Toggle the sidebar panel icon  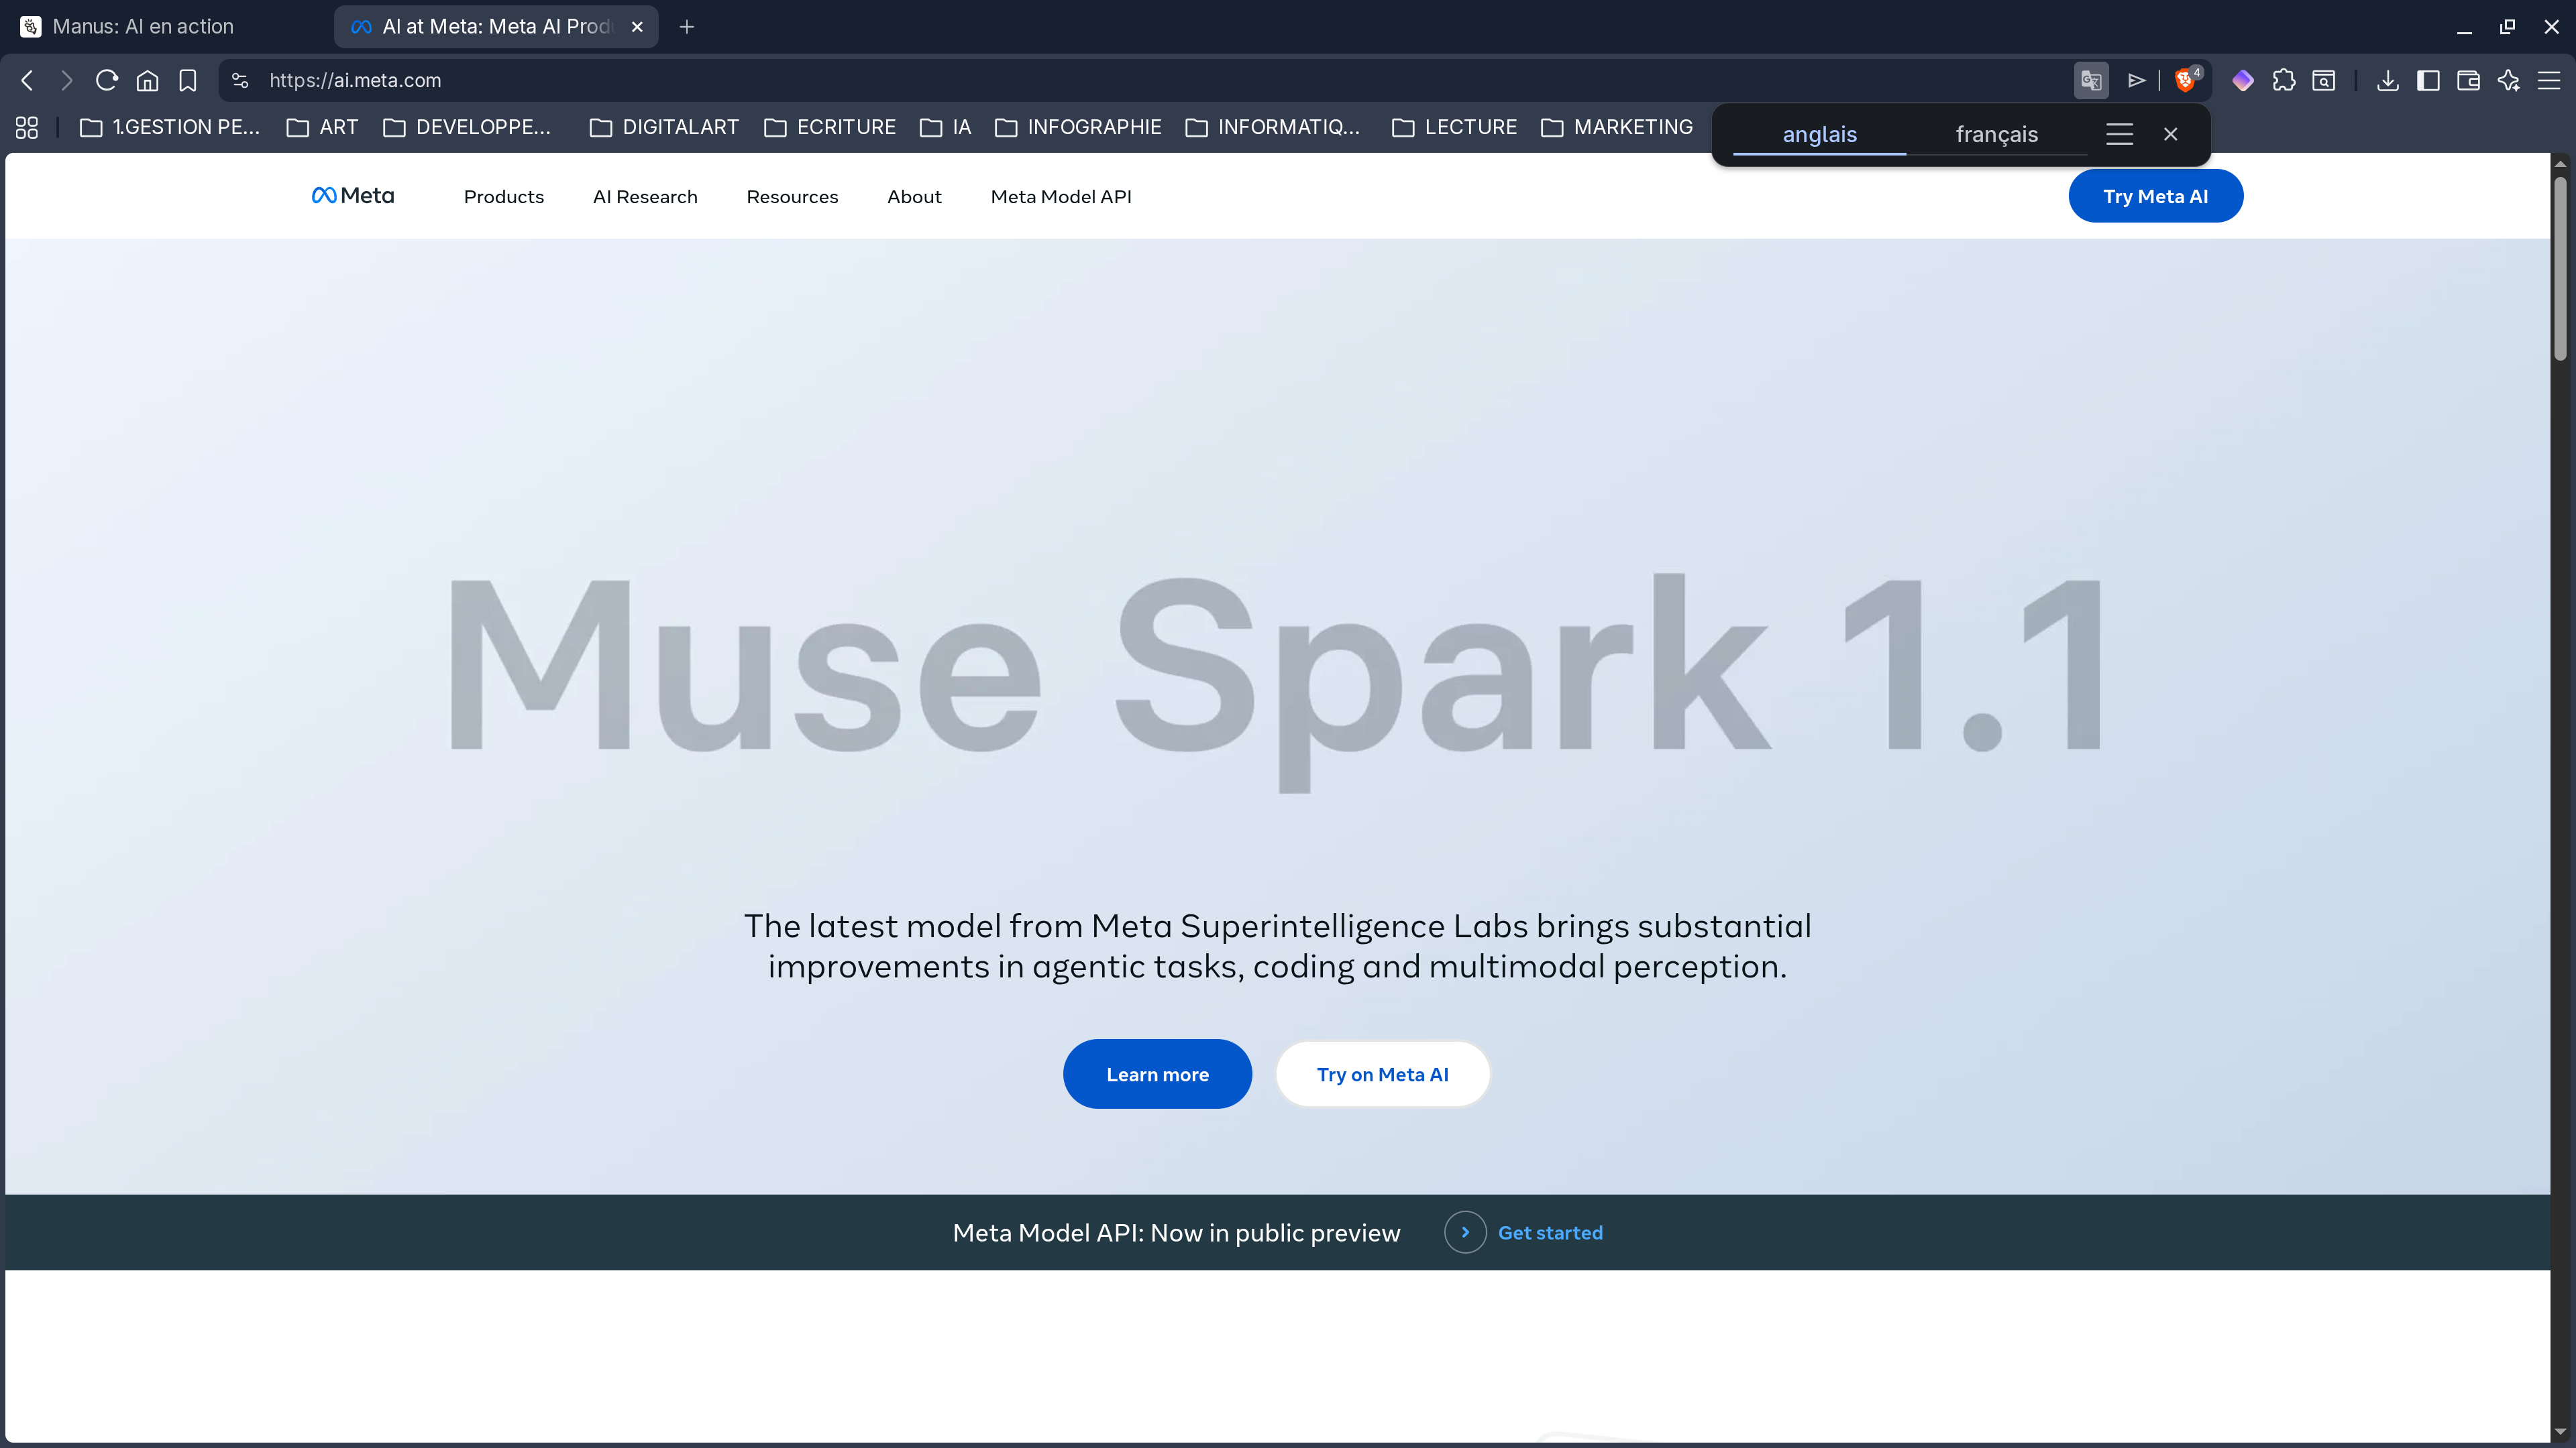coord(2428,80)
